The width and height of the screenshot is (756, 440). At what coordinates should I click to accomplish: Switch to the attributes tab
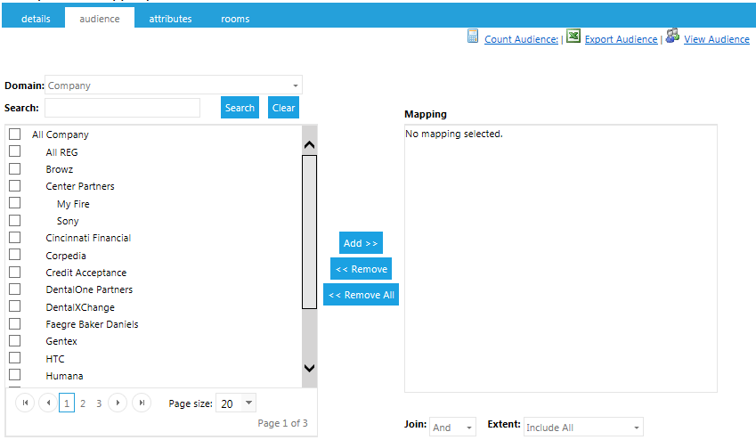[x=170, y=19]
